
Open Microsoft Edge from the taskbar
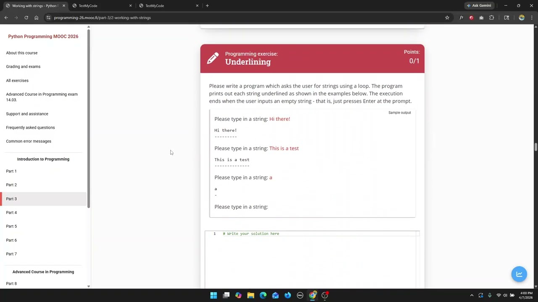click(x=263, y=295)
